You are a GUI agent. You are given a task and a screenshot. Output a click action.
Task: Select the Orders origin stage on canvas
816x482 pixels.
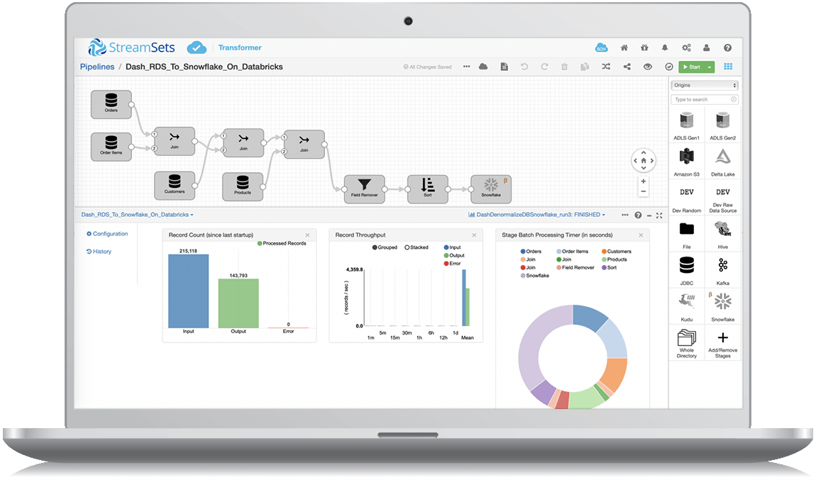[111, 104]
